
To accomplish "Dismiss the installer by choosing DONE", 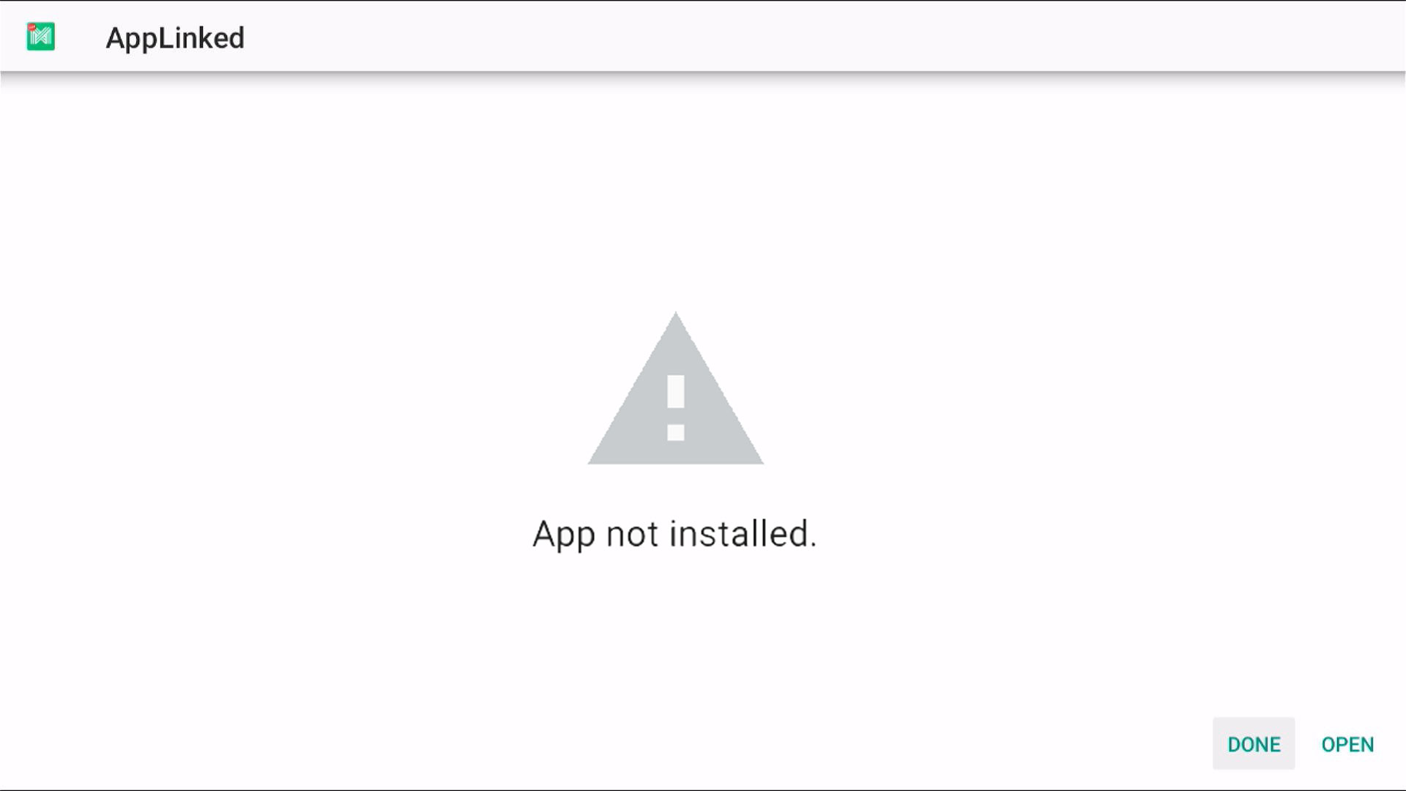I will pos(1254,744).
